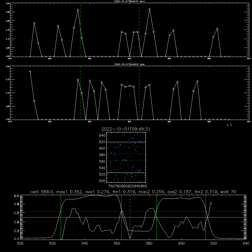Click the 540 x-axis label of bottom plot
The height and width of the screenshot is (252, 252).
[x=85, y=243]
